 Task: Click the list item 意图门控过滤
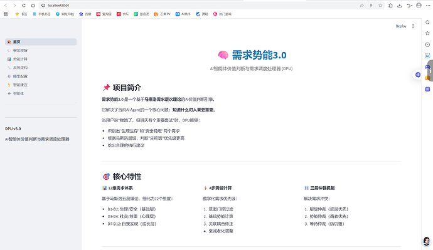221,209
